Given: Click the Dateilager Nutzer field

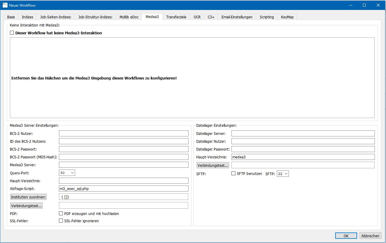Looking at the screenshot, I should click(303, 141).
